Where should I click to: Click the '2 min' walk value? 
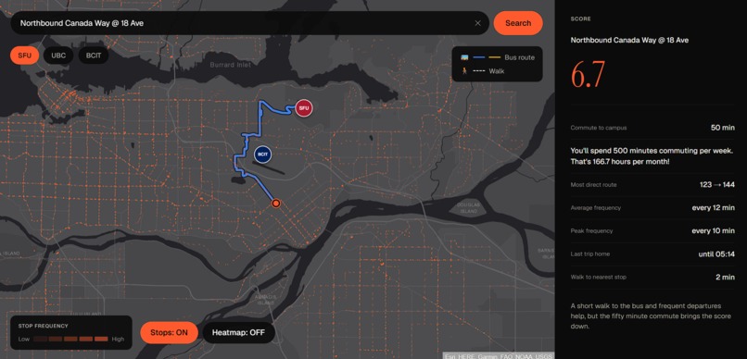coord(725,277)
